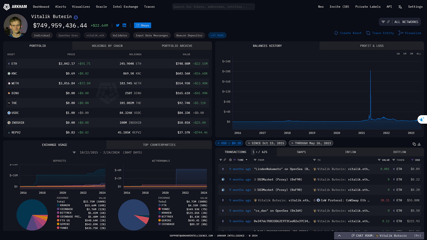The image size is (427, 240).
Task: Open the "LindenNakamoto" on OpenSea sender
Action: 282,169
